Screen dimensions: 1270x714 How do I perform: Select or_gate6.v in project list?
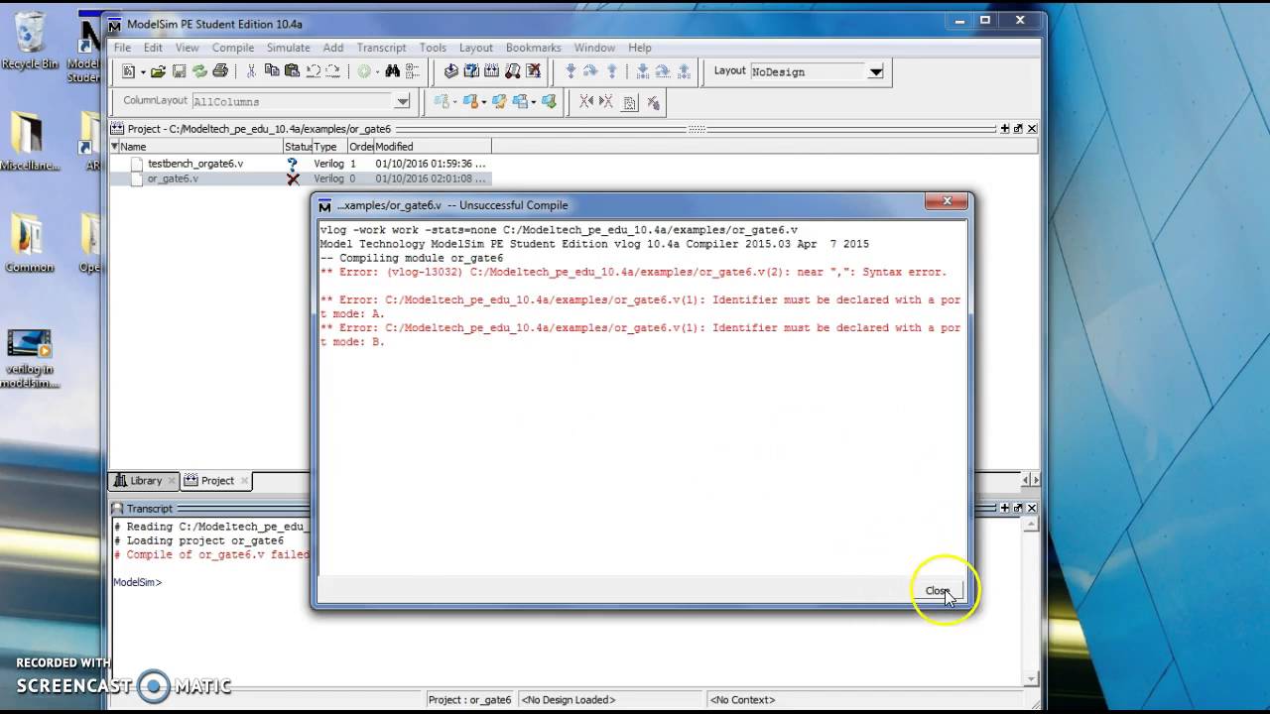click(x=173, y=178)
